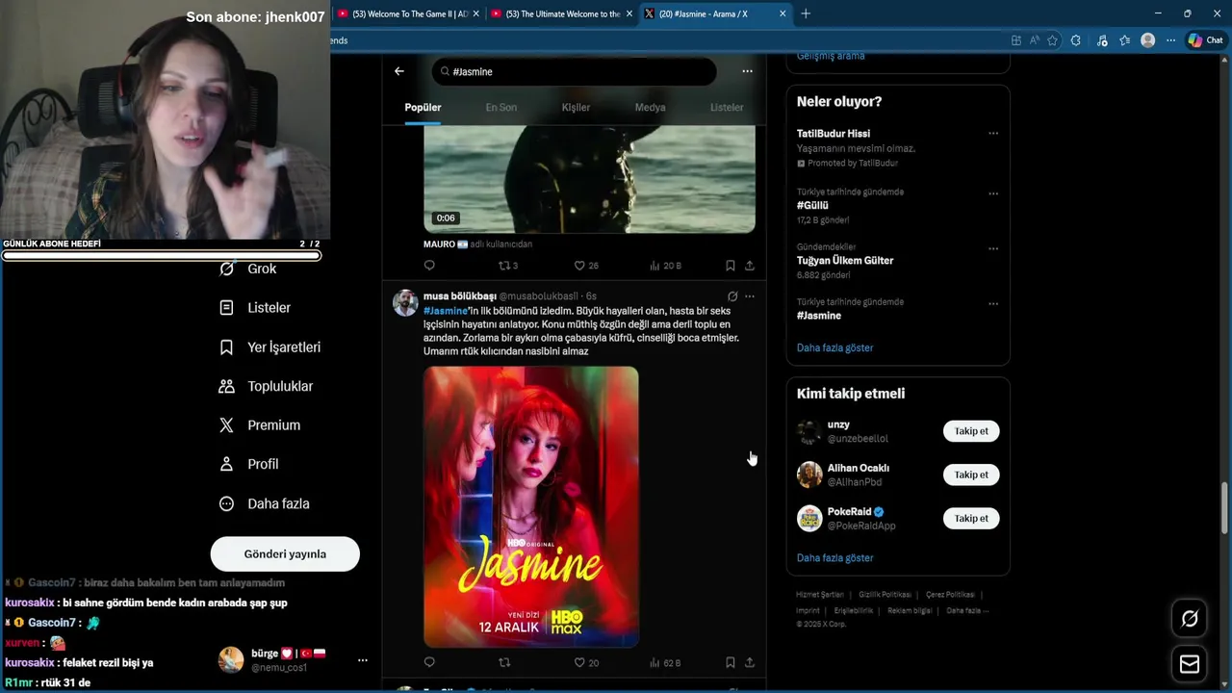Click the page vertical scrollbar
Image resolution: width=1232 pixels, height=693 pixels.
[x=1225, y=509]
